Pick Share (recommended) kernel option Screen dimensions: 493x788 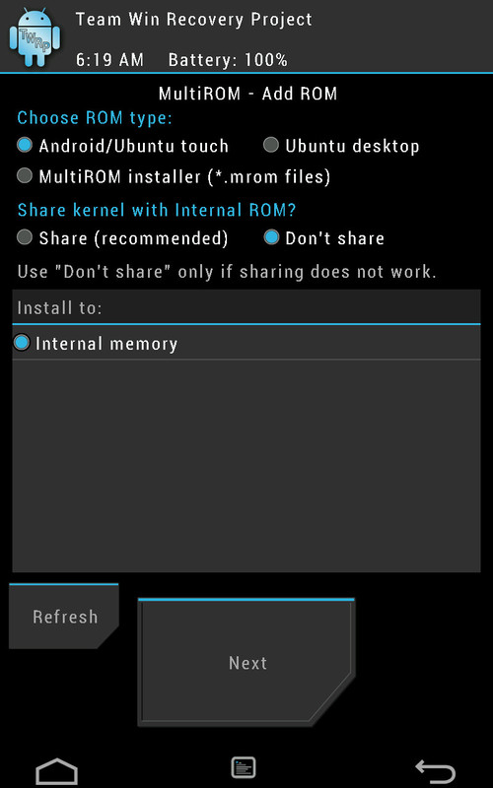point(122,238)
